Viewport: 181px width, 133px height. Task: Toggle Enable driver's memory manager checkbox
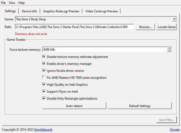pos(44,64)
